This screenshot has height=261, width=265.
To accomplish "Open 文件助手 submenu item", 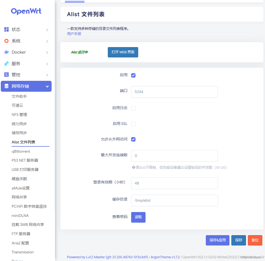I will click(19, 96).
